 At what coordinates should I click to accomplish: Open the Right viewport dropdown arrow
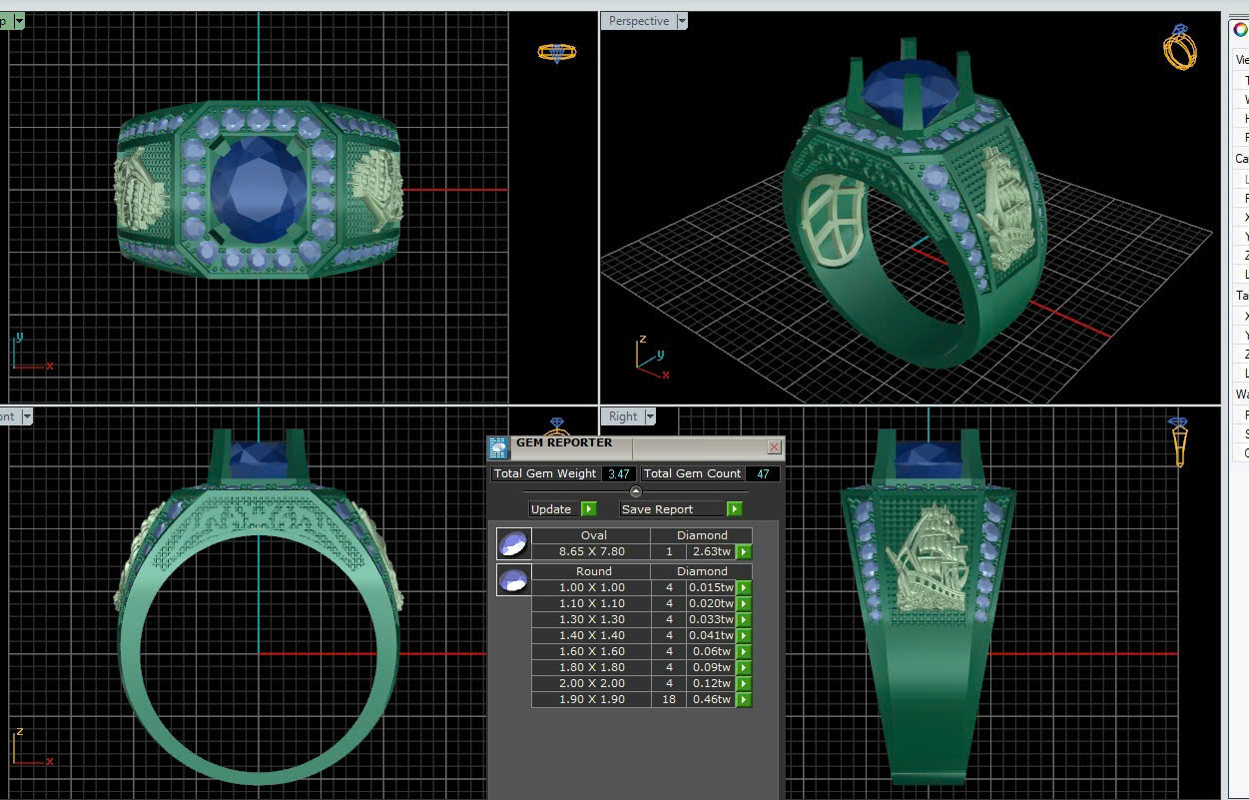pos(650,416)
